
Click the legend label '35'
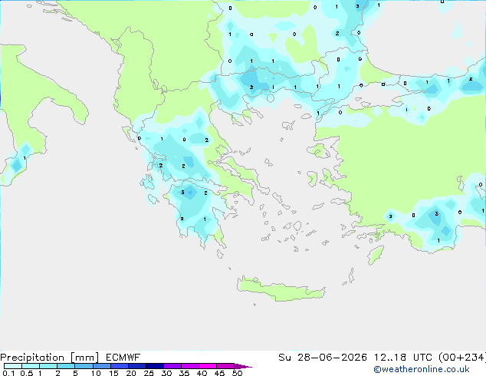(184, 373)
